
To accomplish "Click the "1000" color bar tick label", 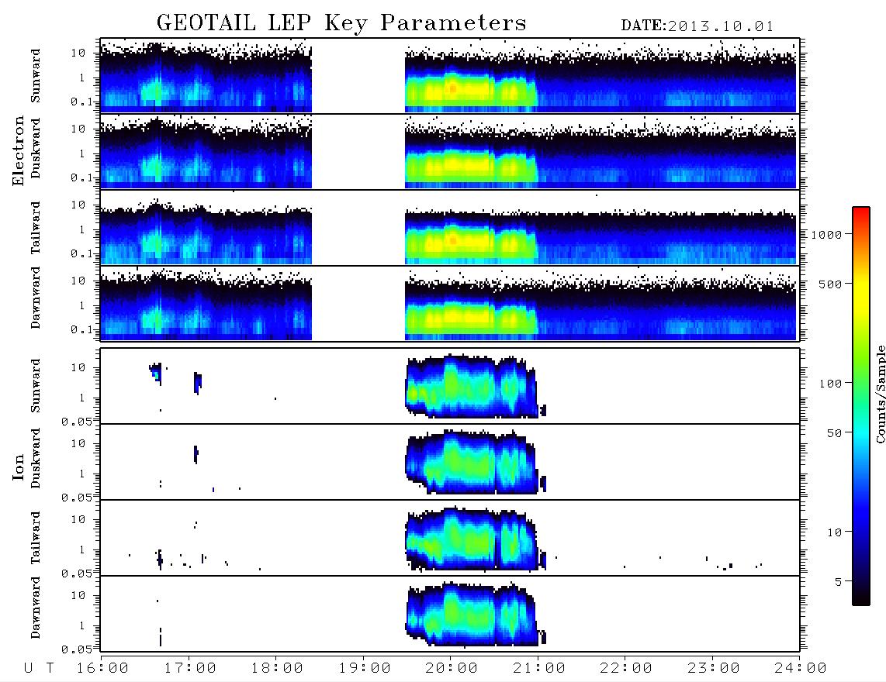I will pos(827,235).
